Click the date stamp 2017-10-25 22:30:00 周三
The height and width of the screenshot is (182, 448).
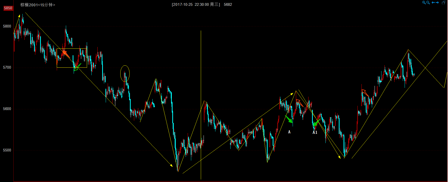pyautogui.click(x=196, y=5)
